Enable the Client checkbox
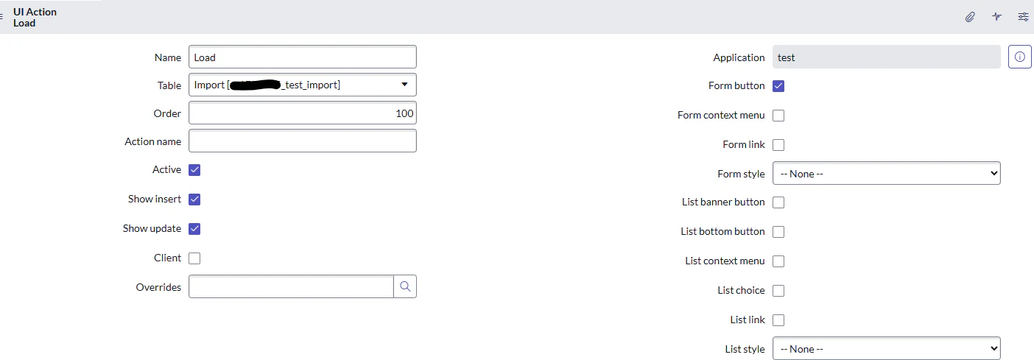1034x360 pixels. coord(194,258)
